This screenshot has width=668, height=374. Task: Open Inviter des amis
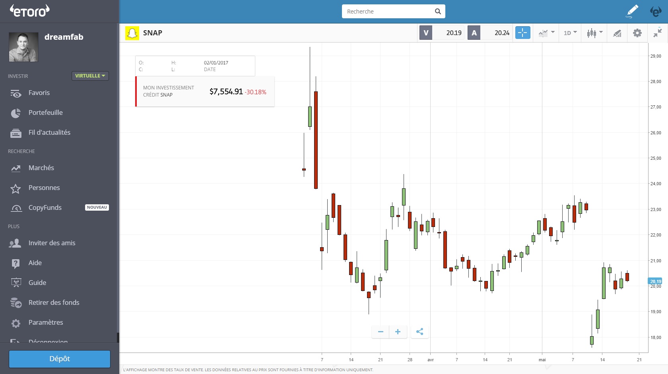tap(52, 243)
